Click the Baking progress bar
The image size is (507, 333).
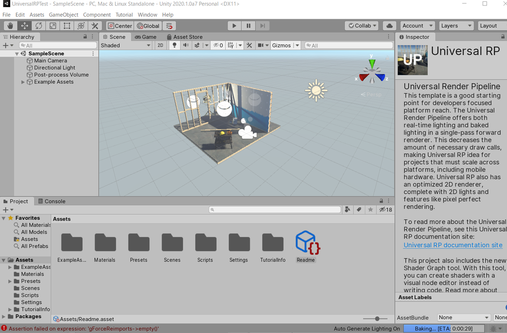[444, 329]
